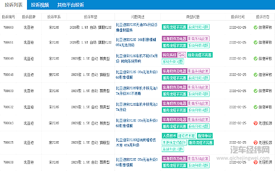The width and height of the screenshot is (275, 171).
Task: Click car model cell in row 708663
Action: [x=90, y=27]
